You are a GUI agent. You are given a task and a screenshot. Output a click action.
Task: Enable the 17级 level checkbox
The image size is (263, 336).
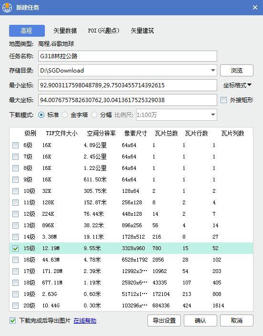pyautogui.click(x=15, y=271)
